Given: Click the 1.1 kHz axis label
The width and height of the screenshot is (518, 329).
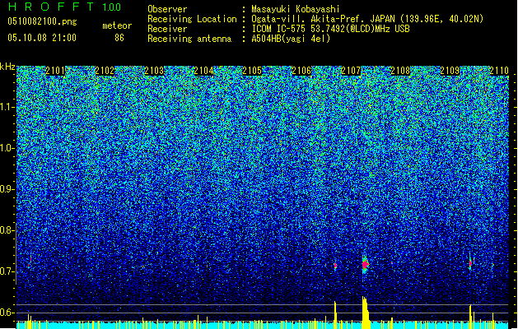Looking at the screenshot, I should click(x=7, y=107).
